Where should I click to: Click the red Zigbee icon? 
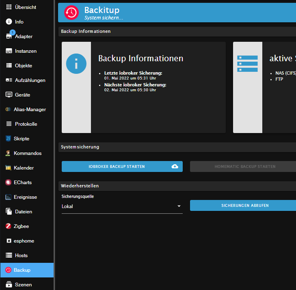point(8,226)
